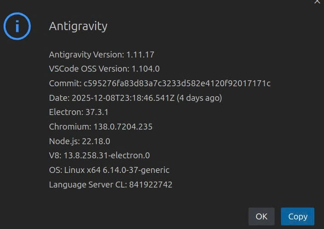Click the long commit hash value

177,83
